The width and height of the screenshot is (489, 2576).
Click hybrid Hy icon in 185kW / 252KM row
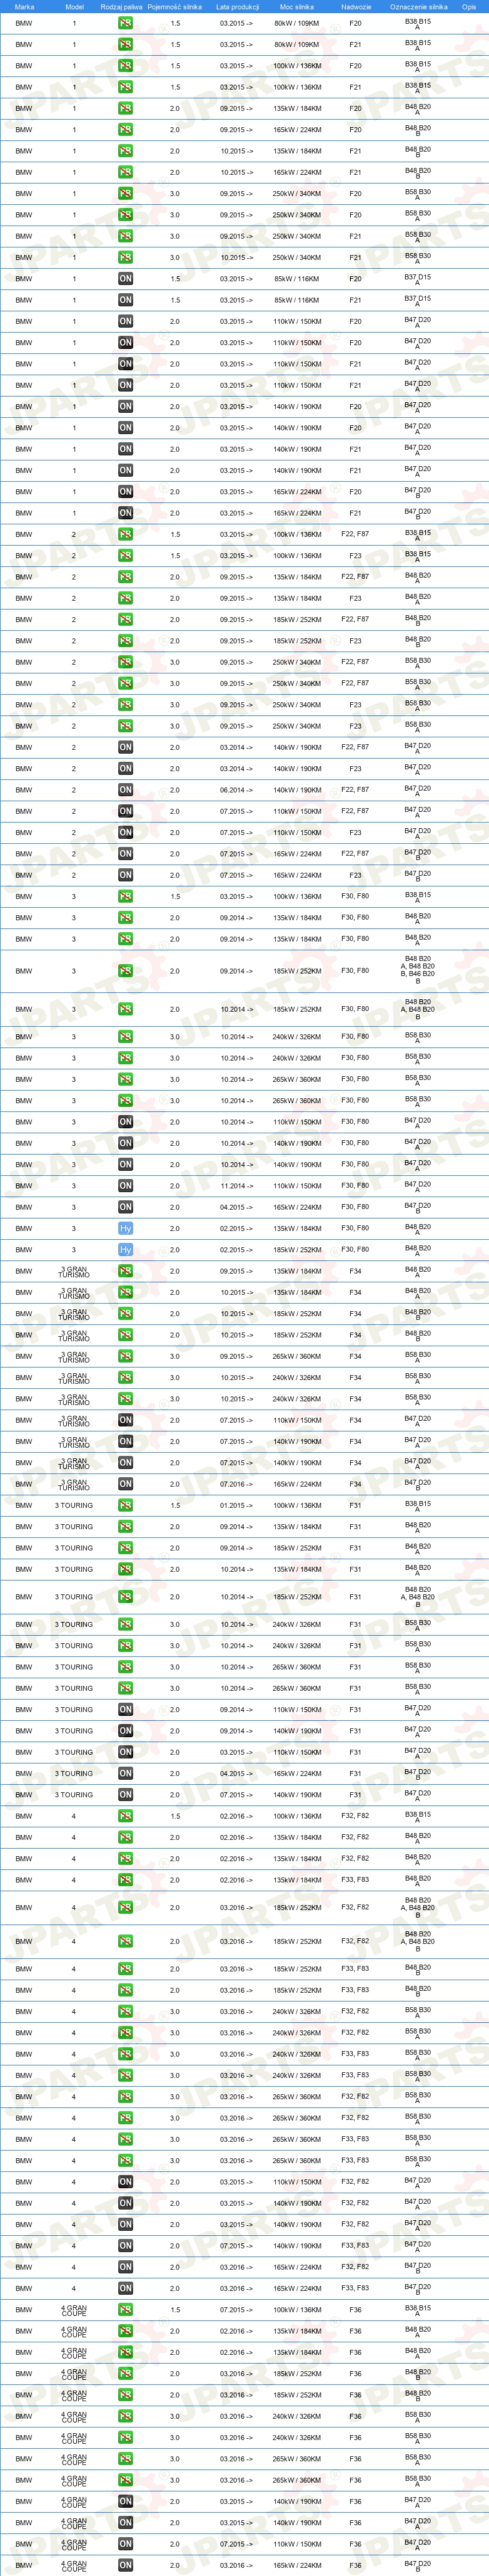tap(124, 1250)
